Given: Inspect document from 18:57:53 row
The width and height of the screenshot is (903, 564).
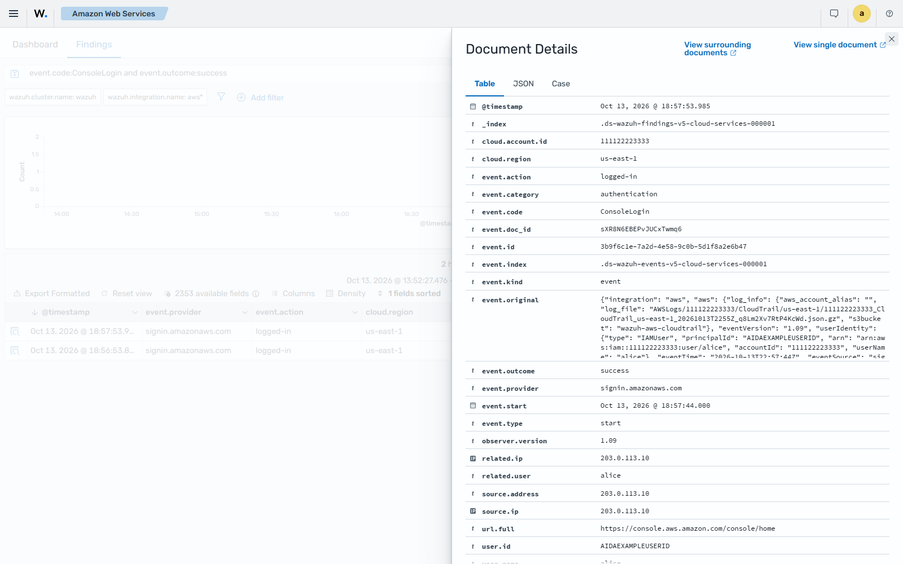Looking at the screenshot, I should [15, 332].
